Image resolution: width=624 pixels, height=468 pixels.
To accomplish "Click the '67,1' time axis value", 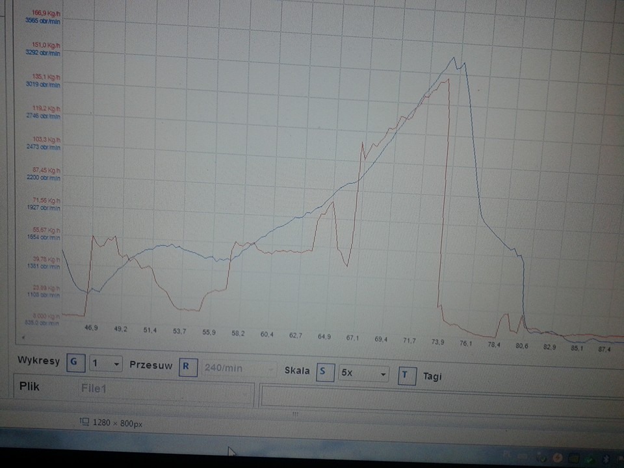I will tap(352, 338).
